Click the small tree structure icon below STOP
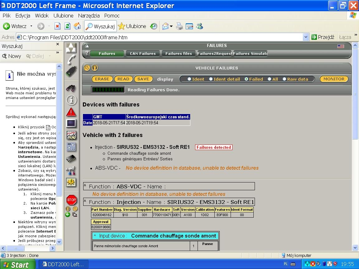This screenshot has width=359, height=269. (x=75, y=214)
